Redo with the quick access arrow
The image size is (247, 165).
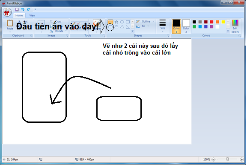[x=29, y=9]
